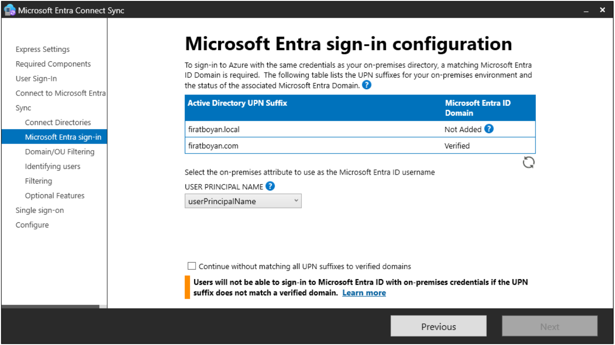Go to Express Settings step
The image size is (615, 345).
tap(43, 49)
